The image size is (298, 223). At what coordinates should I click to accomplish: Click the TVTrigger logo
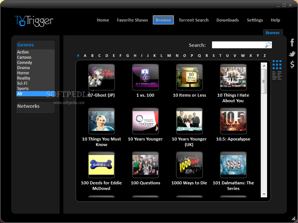point(34,21)
